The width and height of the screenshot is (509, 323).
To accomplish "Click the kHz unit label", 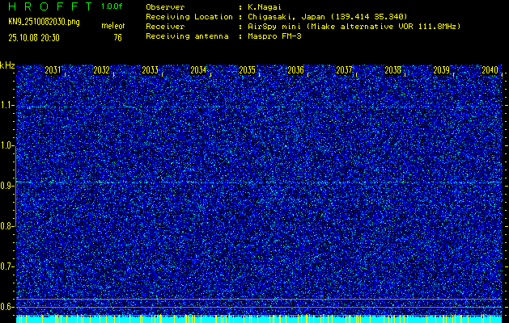I will (x=7, y=65).
